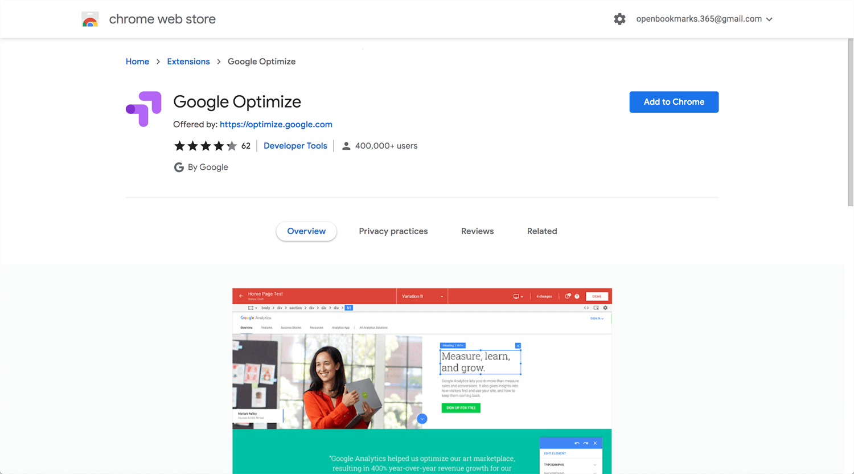Open the Developer Tools category link
This screenshot has width=854, height=474.
point(295,146)
